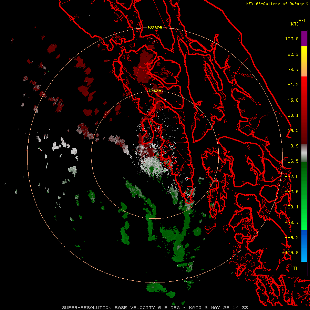
Task: Click the TH label on the legend
Action: tap(296, 268)
